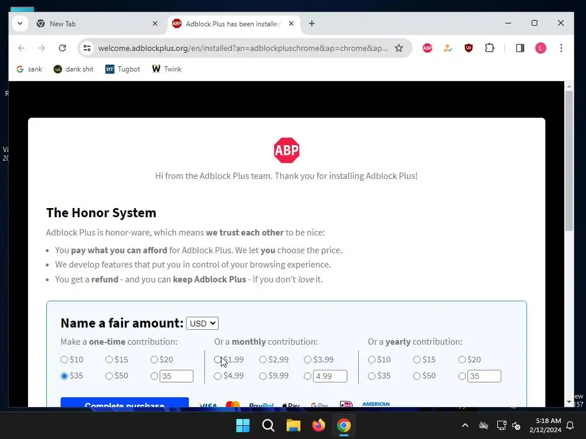Open the Twink bookmark

[x=167, y=69]
